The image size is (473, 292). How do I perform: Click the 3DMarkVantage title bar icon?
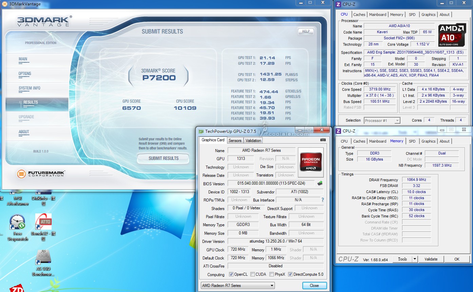[x=5, y=4]
